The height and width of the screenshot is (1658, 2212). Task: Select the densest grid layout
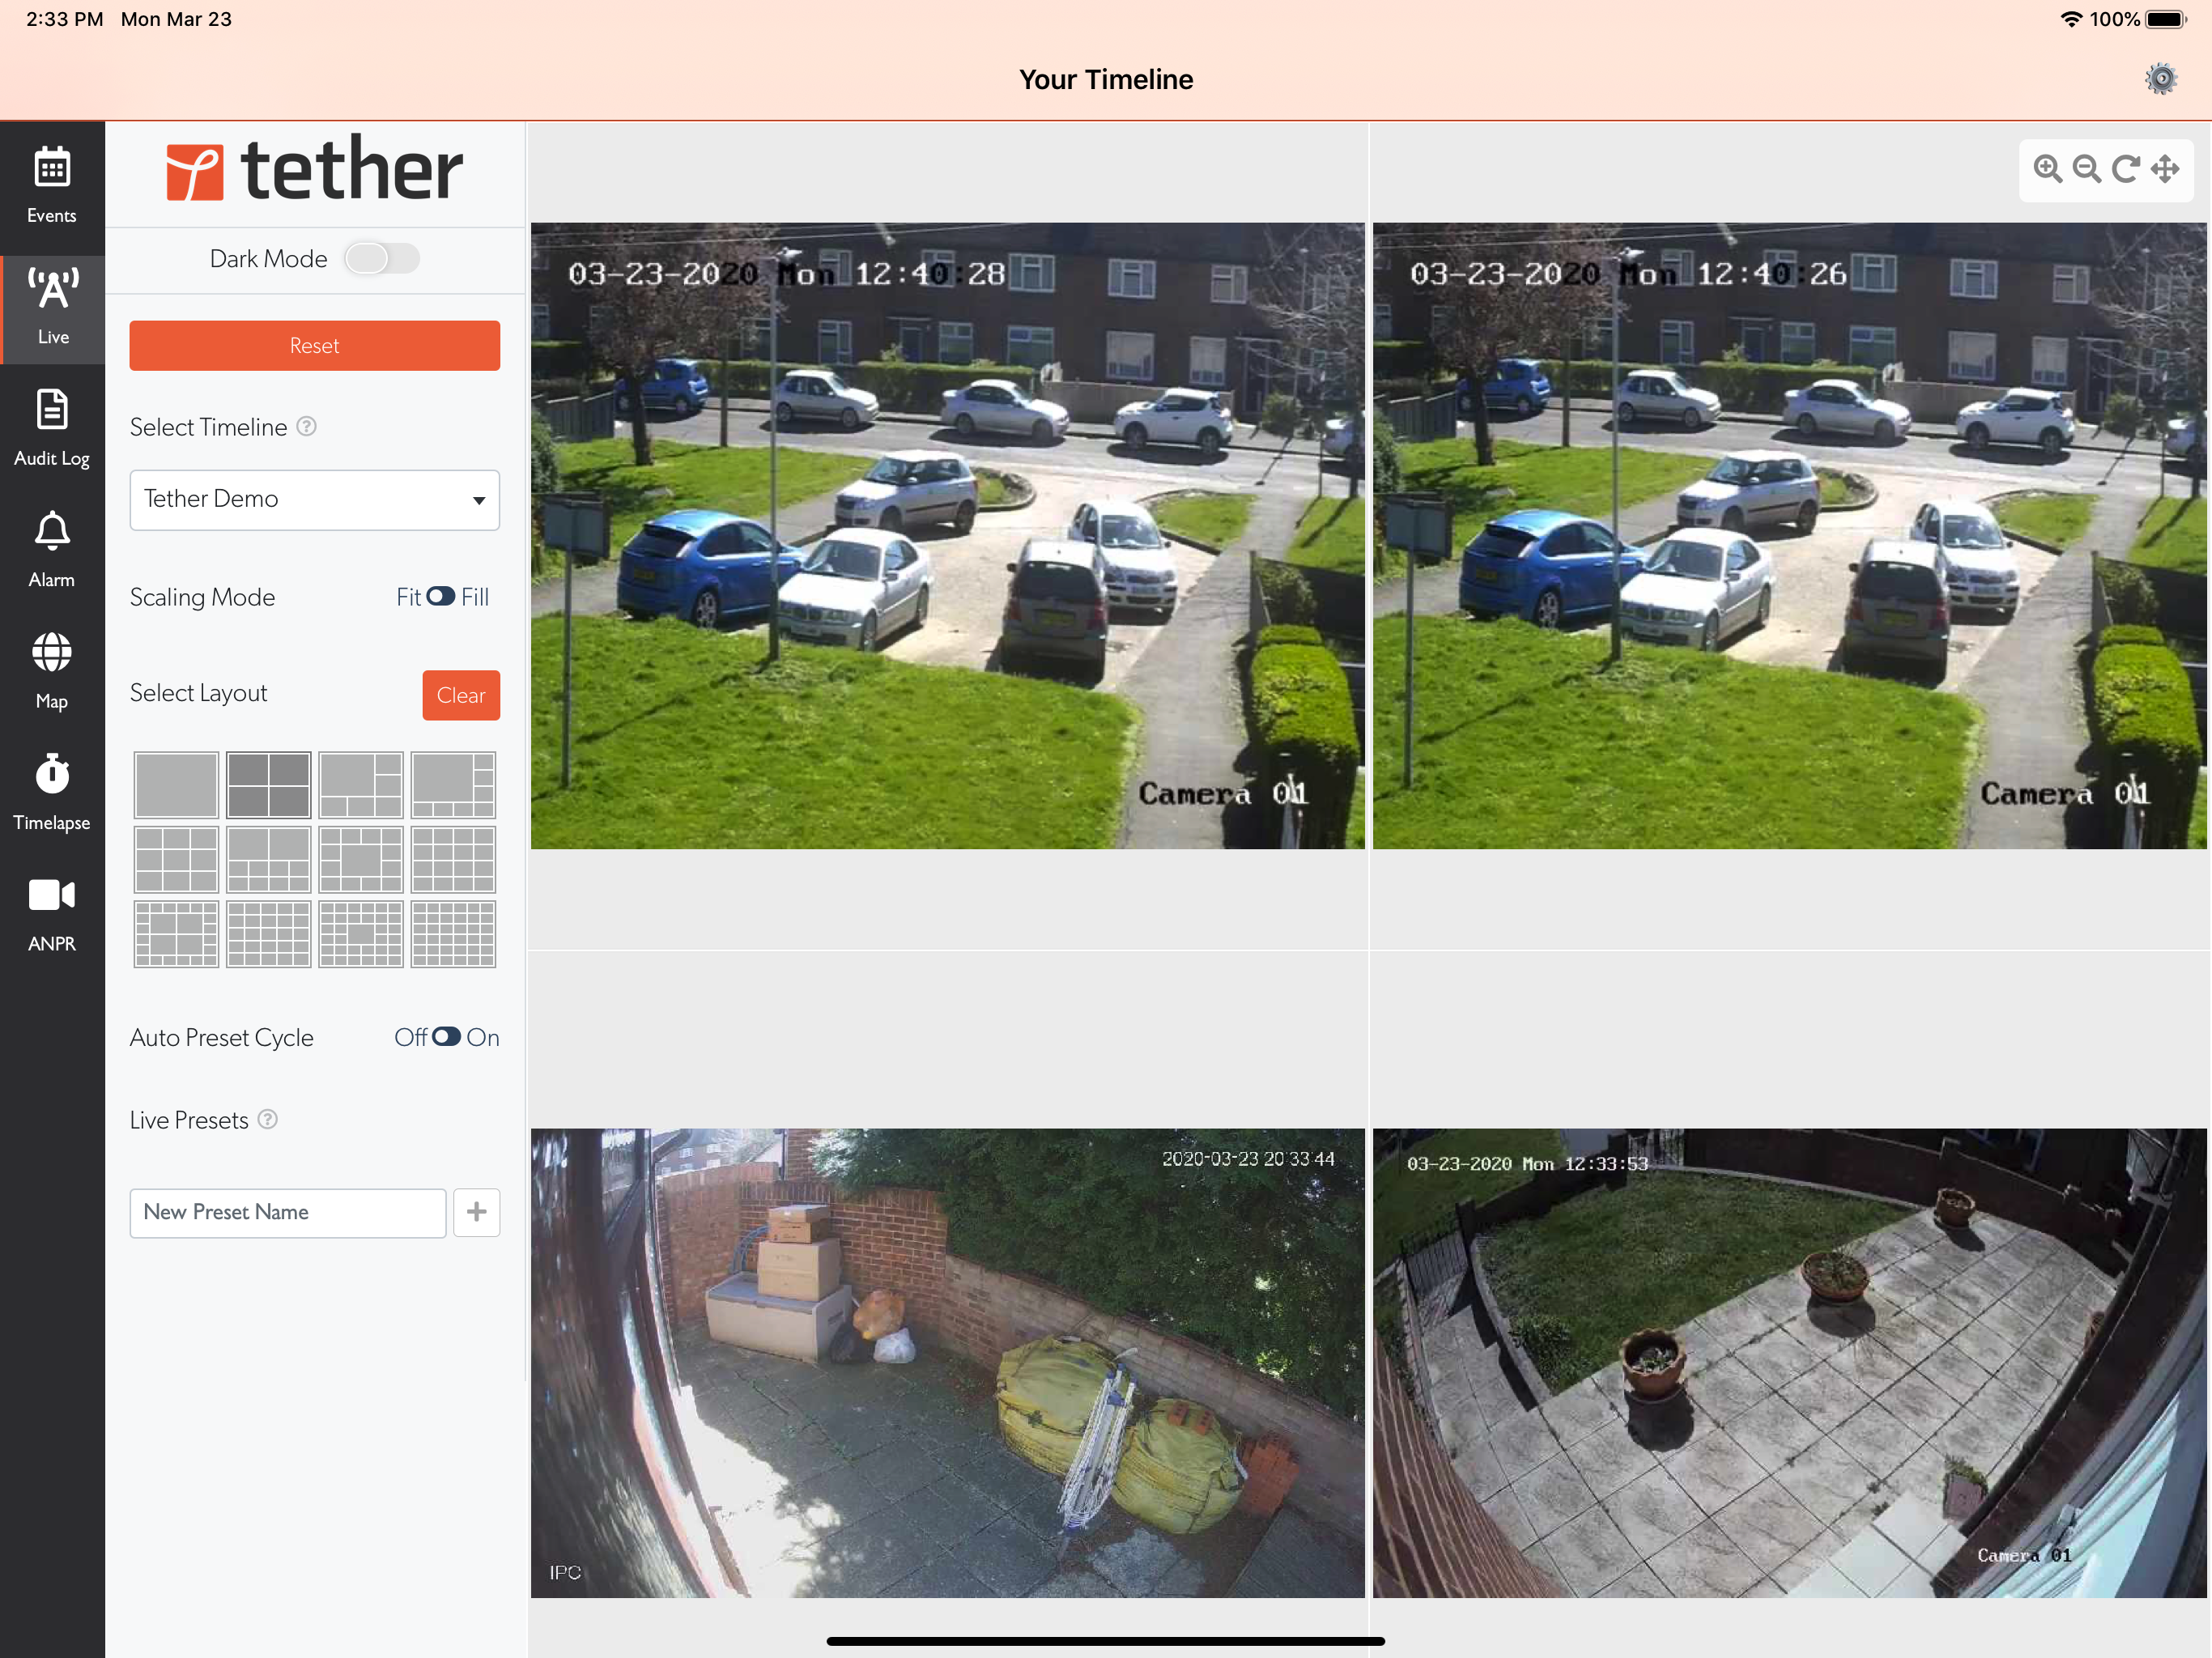[x=453, y=934]
